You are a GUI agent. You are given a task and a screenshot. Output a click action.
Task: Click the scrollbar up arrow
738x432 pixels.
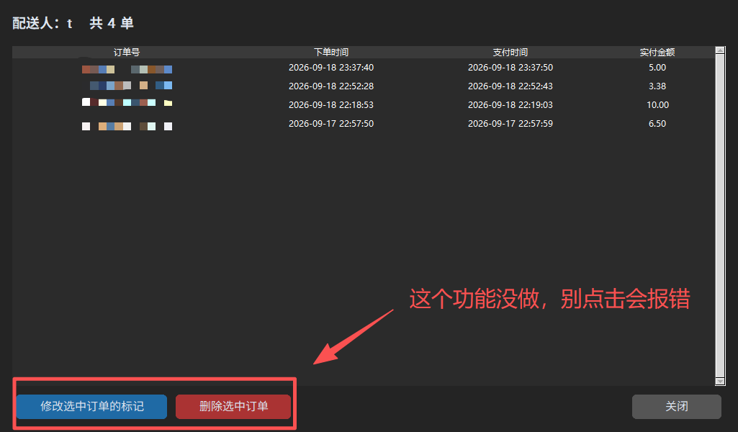pyautogui.click(x=720, y=51)
